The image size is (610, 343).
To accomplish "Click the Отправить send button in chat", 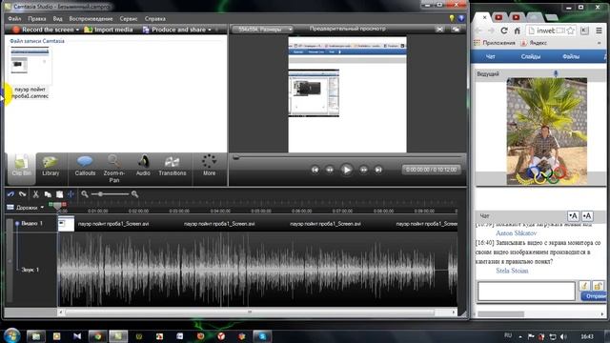I will [x=595, y=296].
